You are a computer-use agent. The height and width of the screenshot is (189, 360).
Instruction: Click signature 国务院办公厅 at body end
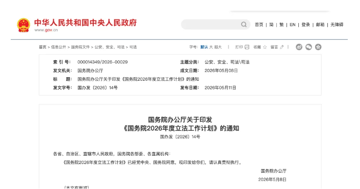[273, 171]
